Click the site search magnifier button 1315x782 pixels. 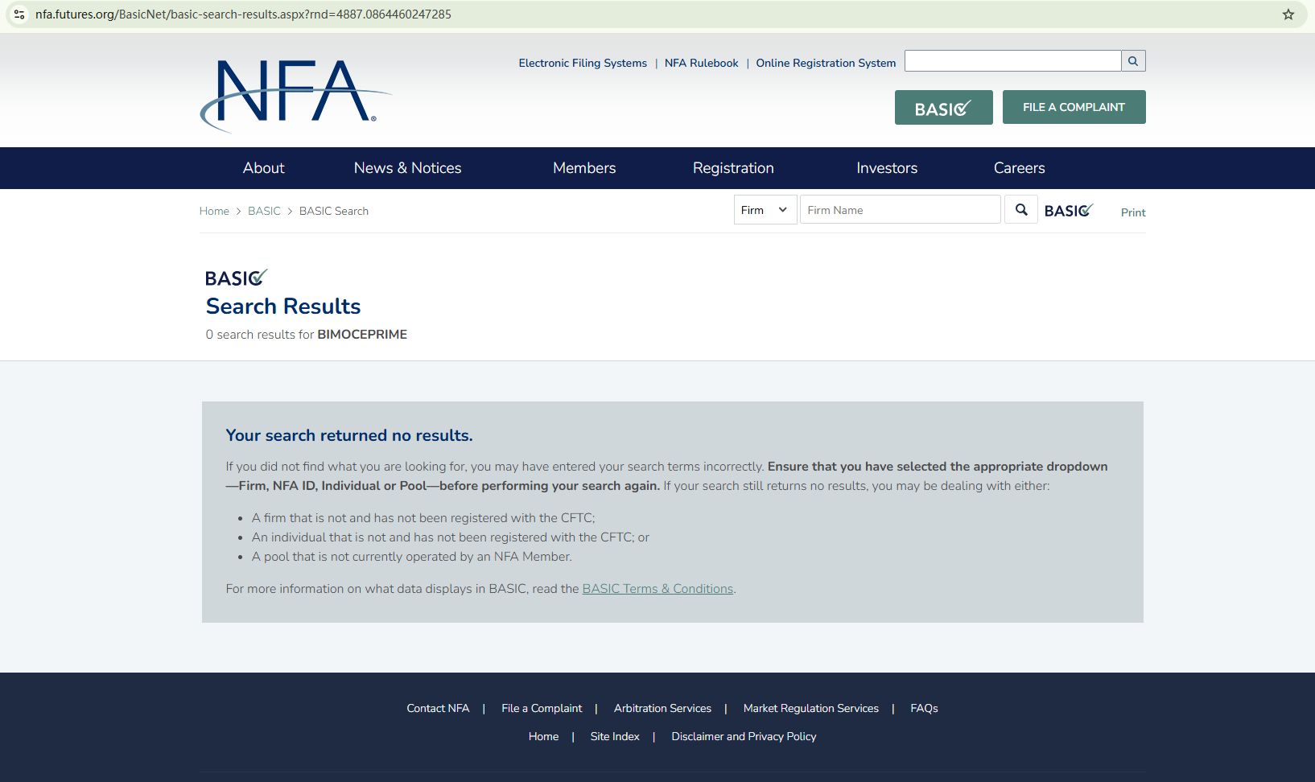tap(1133, 61)
